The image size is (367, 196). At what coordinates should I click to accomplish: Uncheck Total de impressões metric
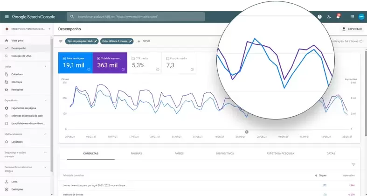(x=98, y=58)
